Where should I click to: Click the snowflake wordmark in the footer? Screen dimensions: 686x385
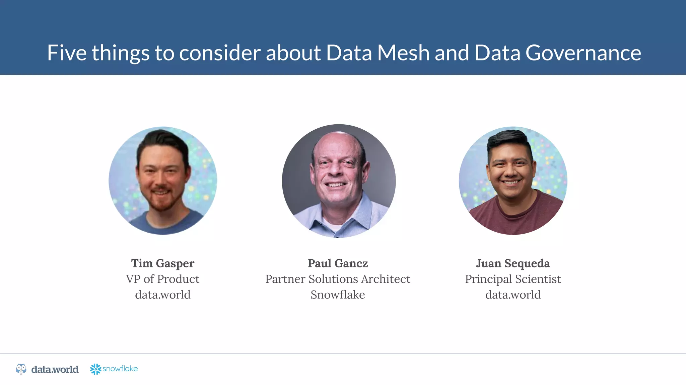tap(120, 369)
